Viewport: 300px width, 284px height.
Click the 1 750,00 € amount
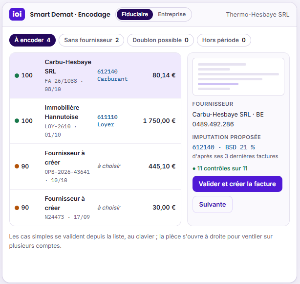[x=159, y=121]
